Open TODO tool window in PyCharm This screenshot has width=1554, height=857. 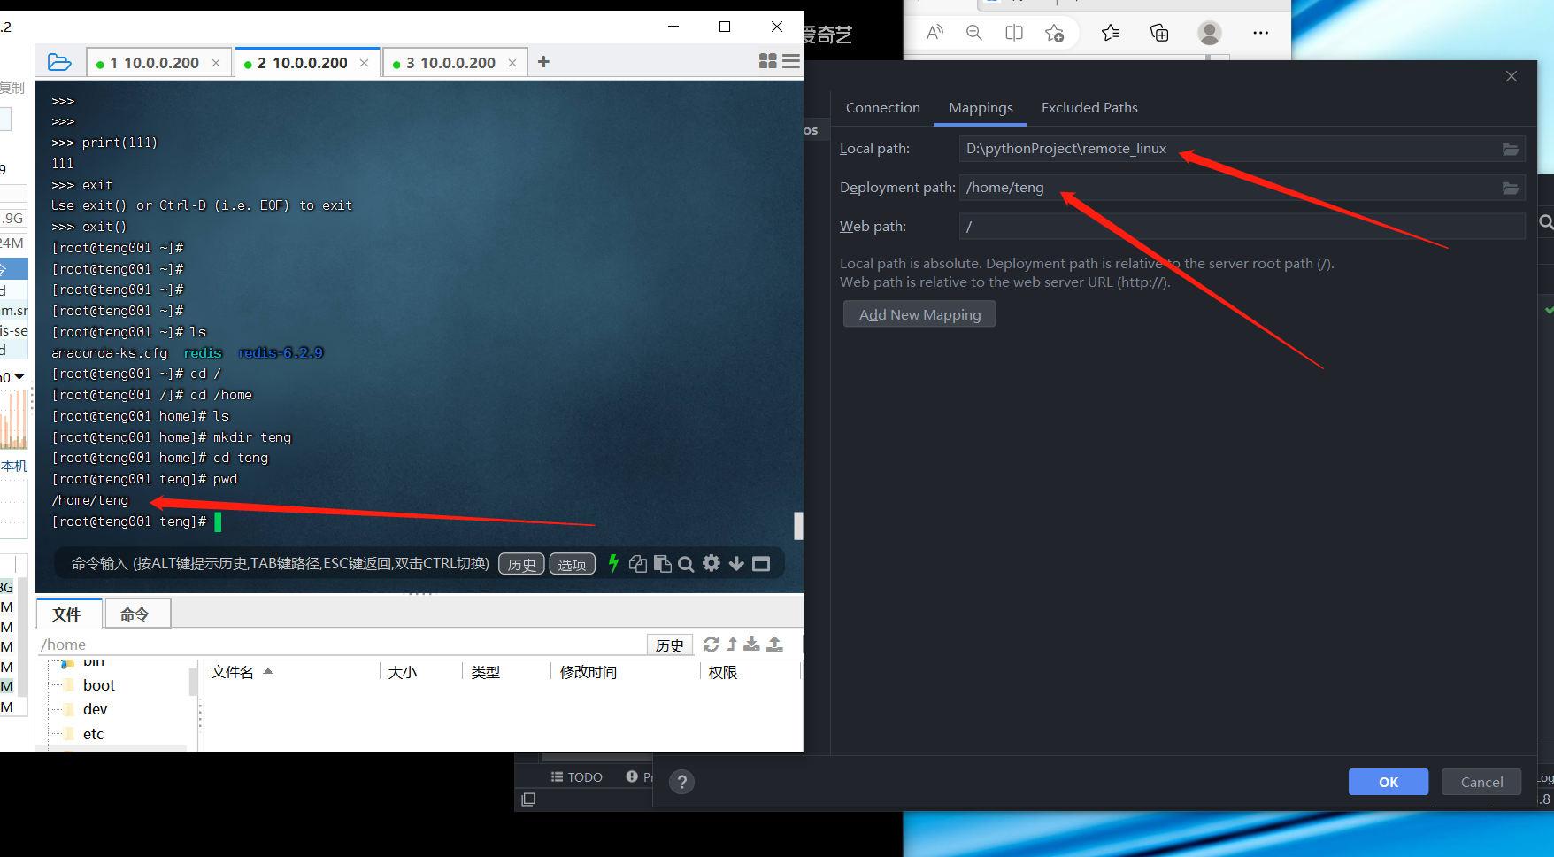point(577,776)
